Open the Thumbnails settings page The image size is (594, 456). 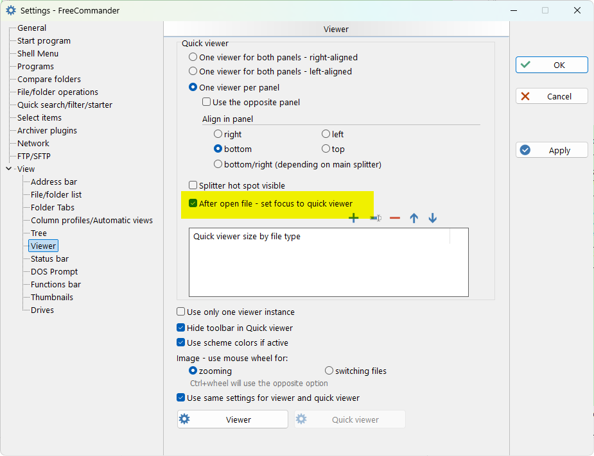point(52,297)
